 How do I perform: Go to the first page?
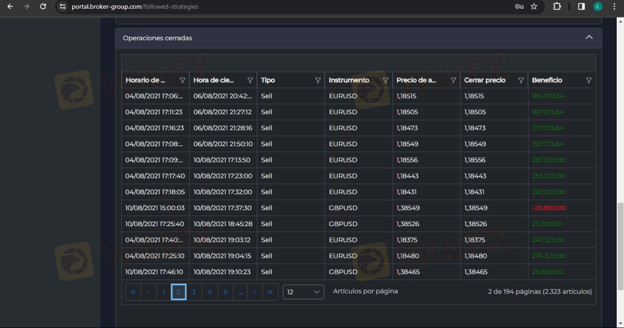133,292
